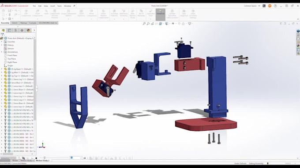Switch to the Motion Study 2 tab

click(x=42, y=161)
